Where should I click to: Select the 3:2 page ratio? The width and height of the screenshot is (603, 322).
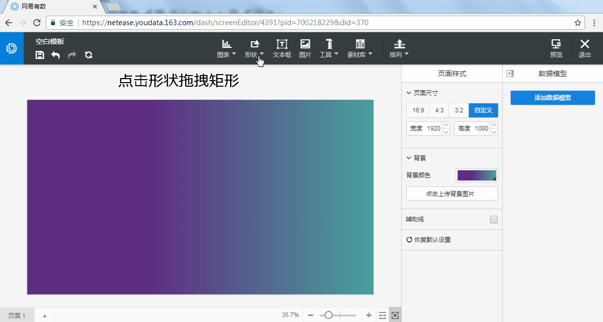[459, 110]
